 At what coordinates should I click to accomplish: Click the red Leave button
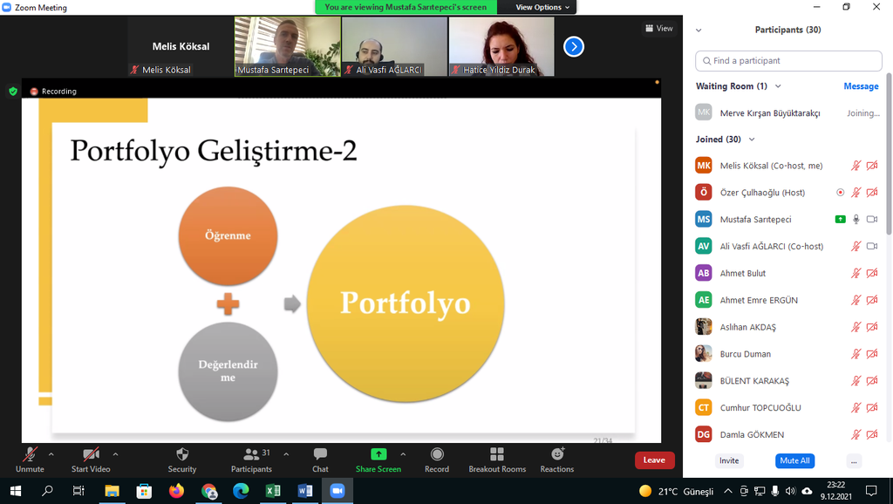coord(654,460)
